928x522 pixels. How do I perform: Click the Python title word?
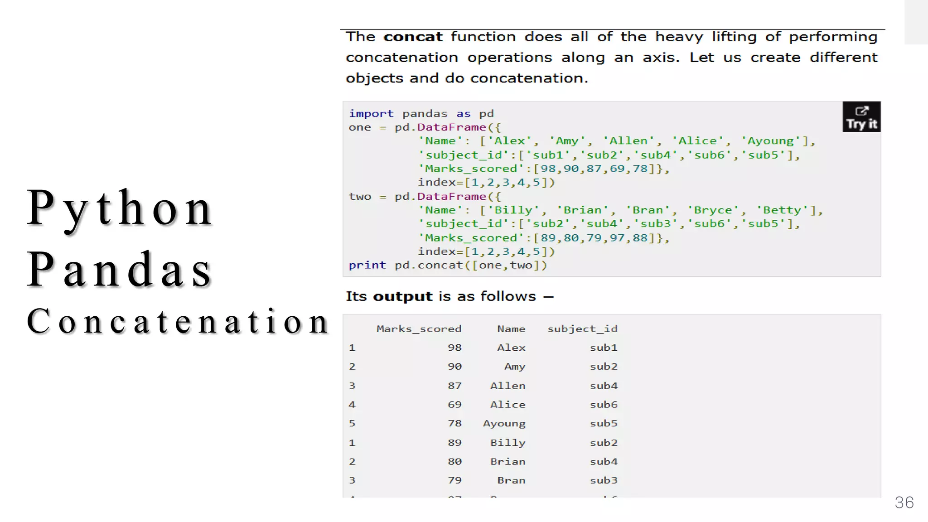tap(120, 208)
